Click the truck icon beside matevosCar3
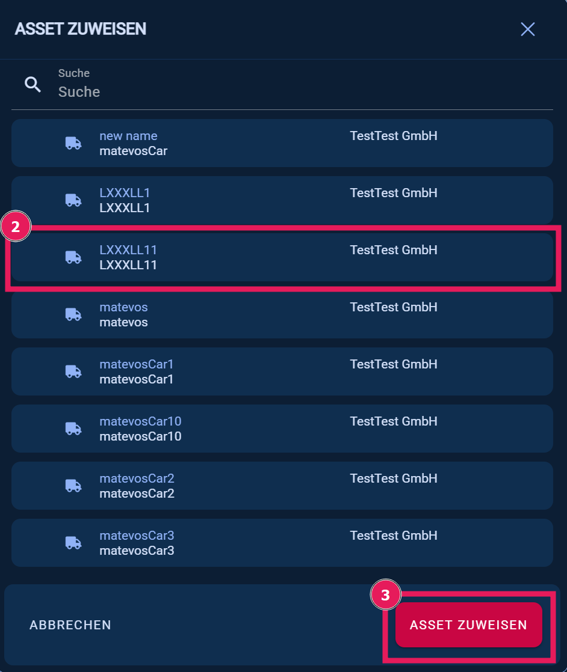 [73, 543]
